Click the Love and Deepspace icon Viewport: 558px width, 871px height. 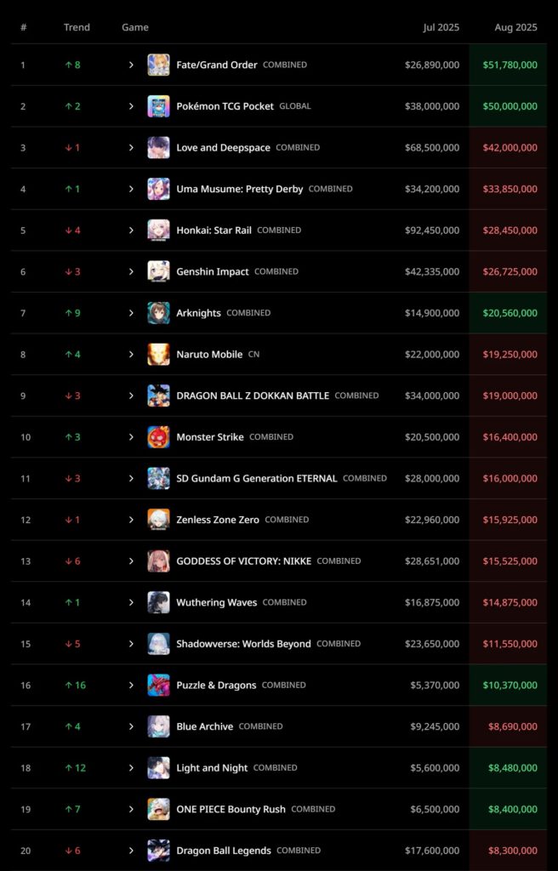pos(158,147)
